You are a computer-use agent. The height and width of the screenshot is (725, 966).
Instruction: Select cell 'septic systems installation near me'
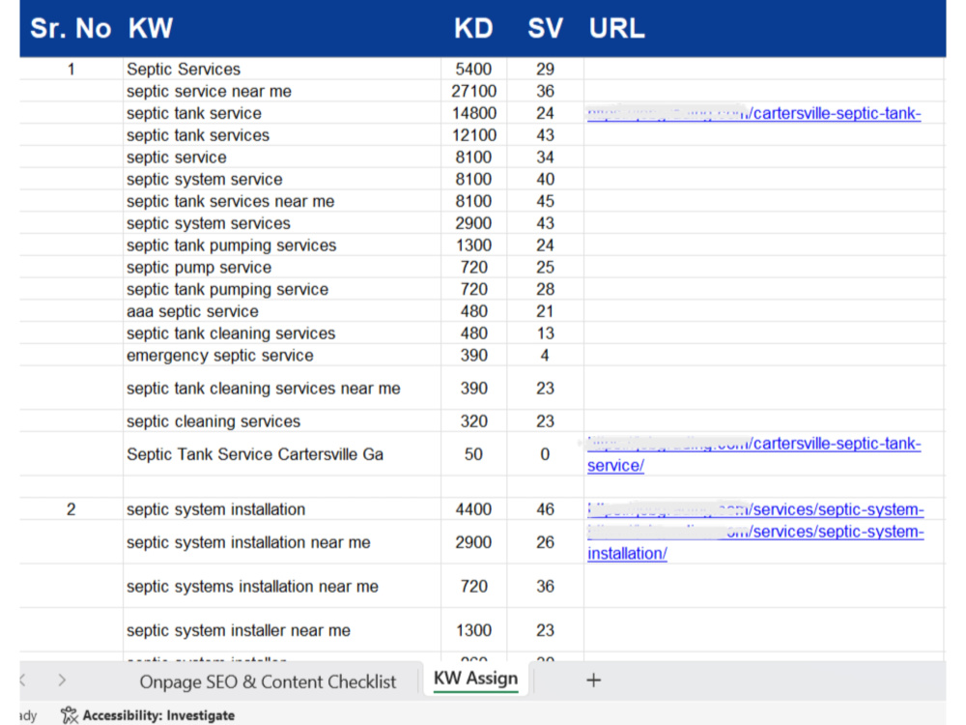point(282,587)
